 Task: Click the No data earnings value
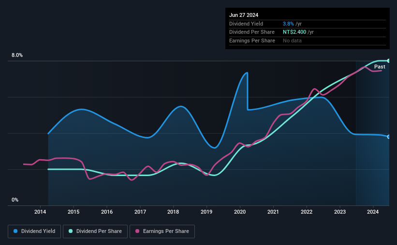point(292,41)
